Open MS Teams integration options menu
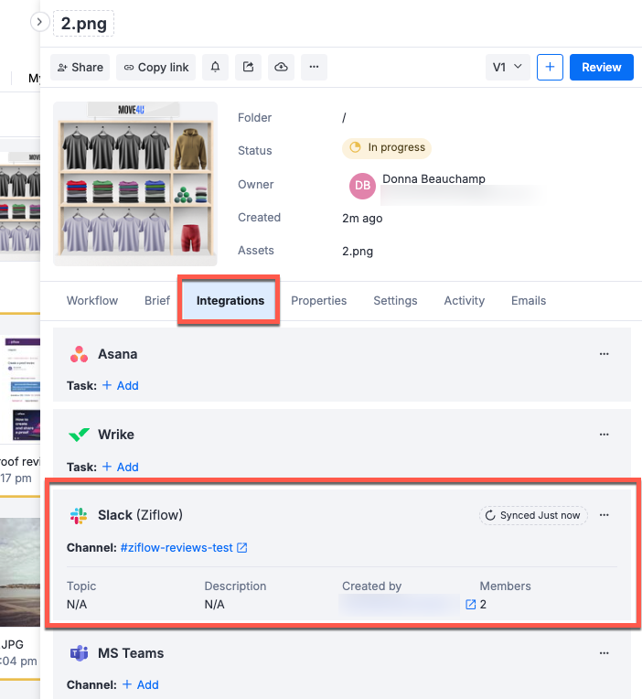Image resolution: width=642 pixels, height=699 pixels. (604, 653)
